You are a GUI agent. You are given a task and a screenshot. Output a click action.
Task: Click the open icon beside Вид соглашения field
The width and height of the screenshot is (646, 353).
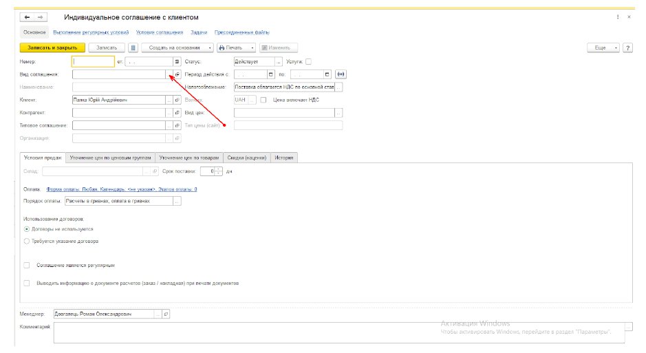point(177,74)
